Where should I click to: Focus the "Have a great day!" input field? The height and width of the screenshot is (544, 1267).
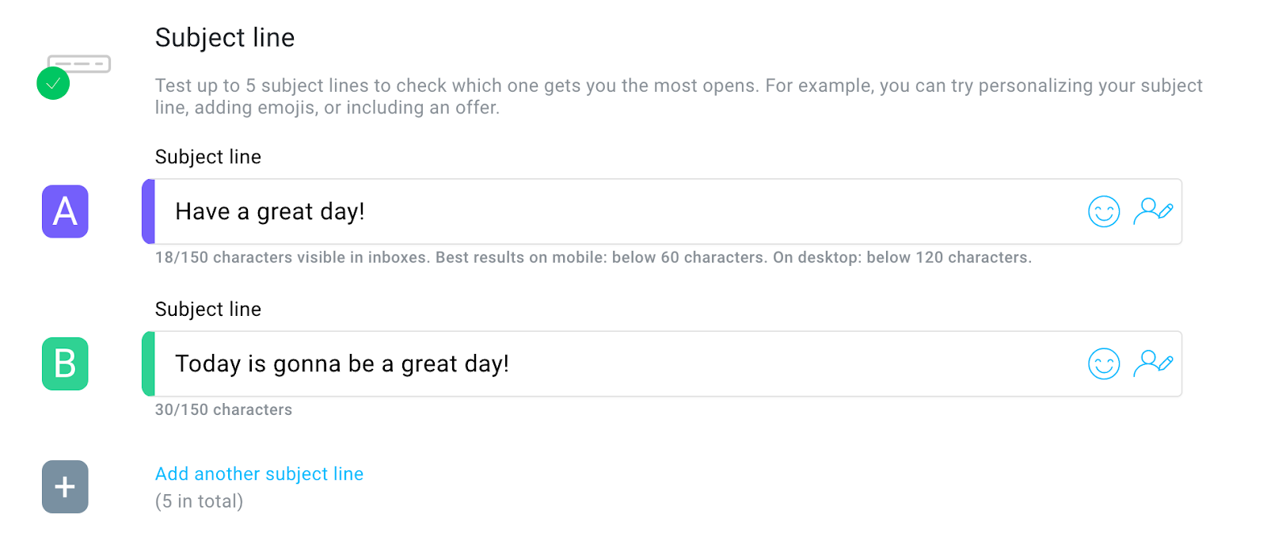pos(618,211)
